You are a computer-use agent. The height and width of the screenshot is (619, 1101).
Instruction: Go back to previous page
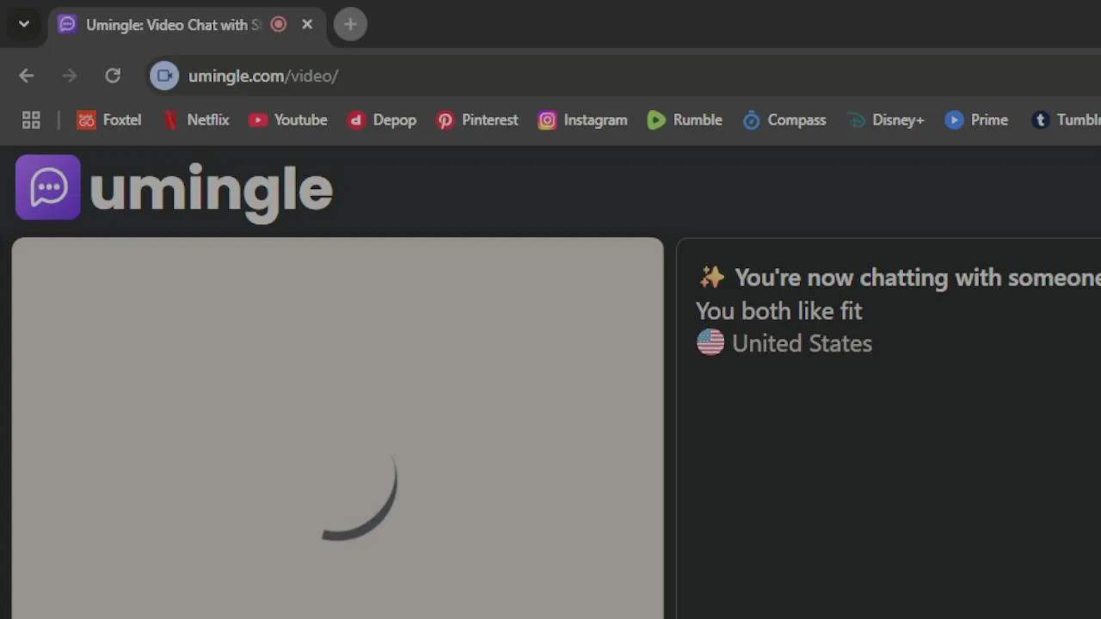coord(27,76)
